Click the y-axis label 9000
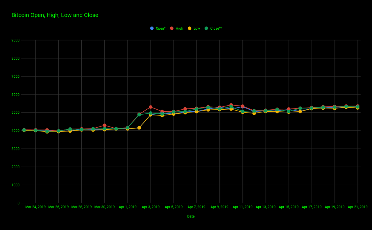The width and height of the screenshot is (372, 230). click(x=16, y=40)
